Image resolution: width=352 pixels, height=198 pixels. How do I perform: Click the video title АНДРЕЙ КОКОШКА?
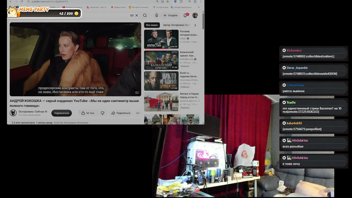74,103
